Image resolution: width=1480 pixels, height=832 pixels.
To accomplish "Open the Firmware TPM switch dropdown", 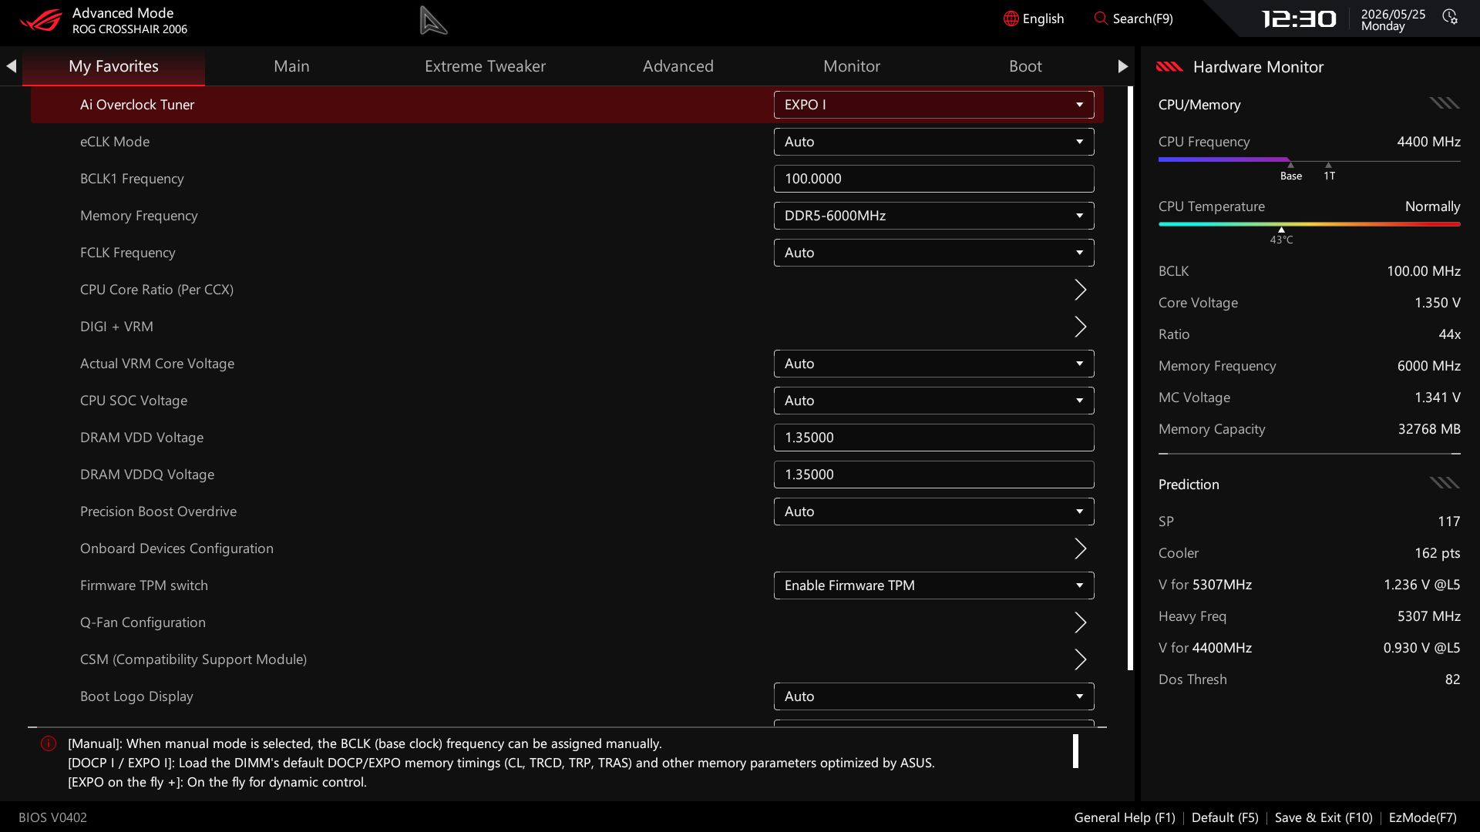I will tap(933, 585).
